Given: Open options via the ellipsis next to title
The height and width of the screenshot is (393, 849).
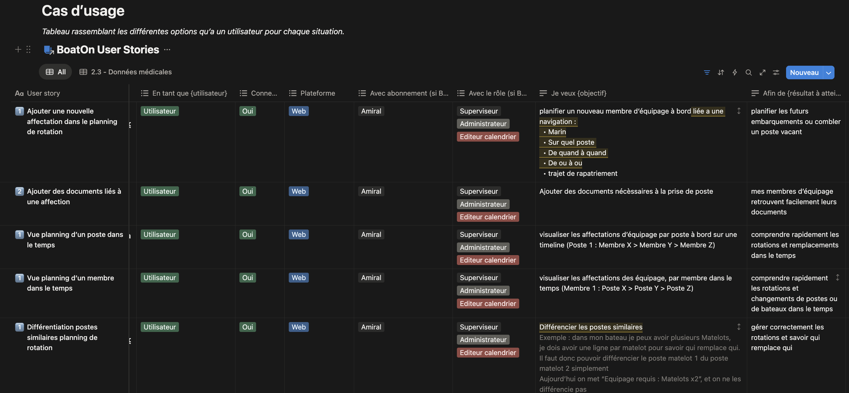Looking at the screenshot, I should click(167, 49).
